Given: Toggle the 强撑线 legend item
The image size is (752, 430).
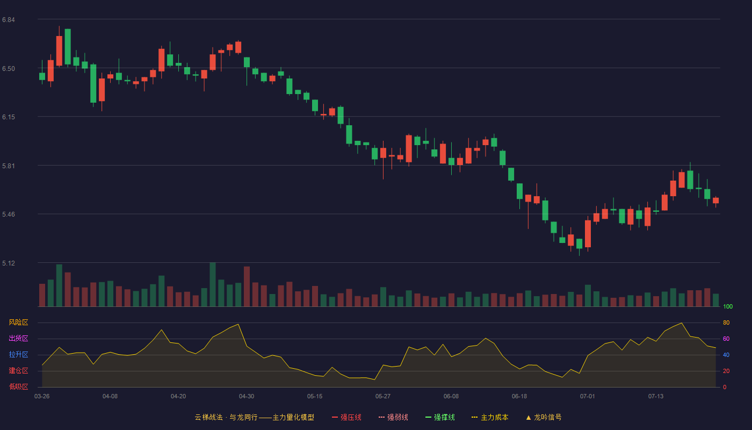Looking at the screenshot, I should [440, 417].
